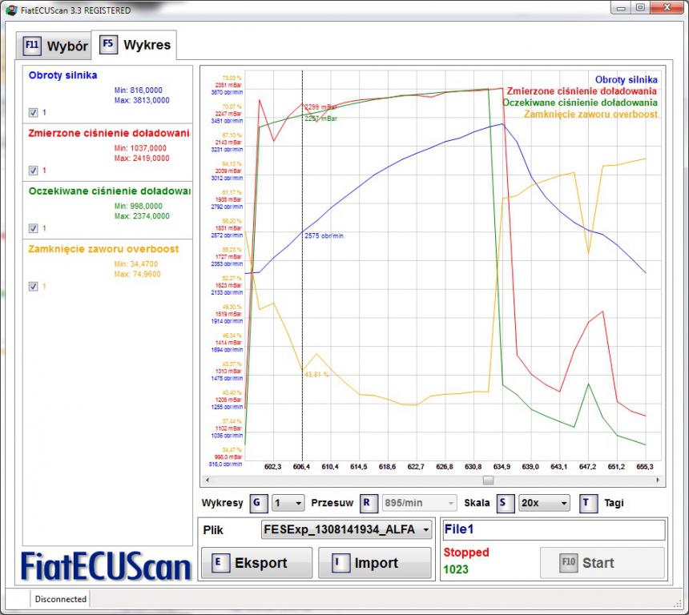Viewport: 689px width, 615px height.
Task: Click Zamknięcie zaworu overboost in chart legend
Action: coord(590,114)
